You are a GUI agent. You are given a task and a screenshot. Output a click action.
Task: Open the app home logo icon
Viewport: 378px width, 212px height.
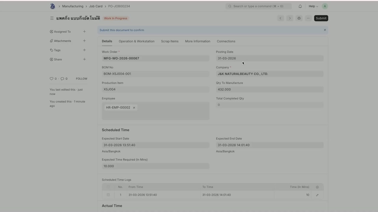click(x=53, y=6)
